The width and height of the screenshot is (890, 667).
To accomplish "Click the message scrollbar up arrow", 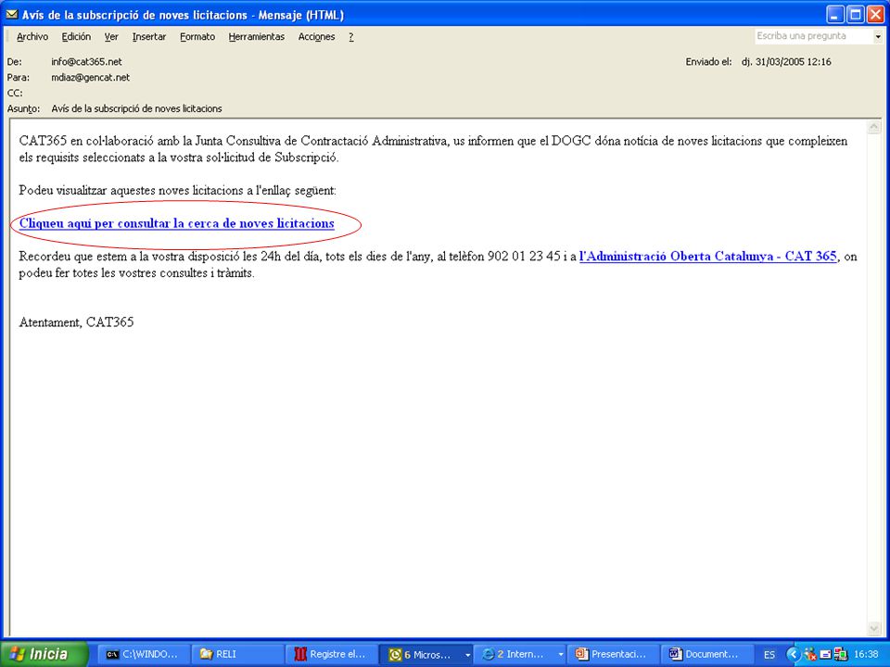I will coord(874,127).
